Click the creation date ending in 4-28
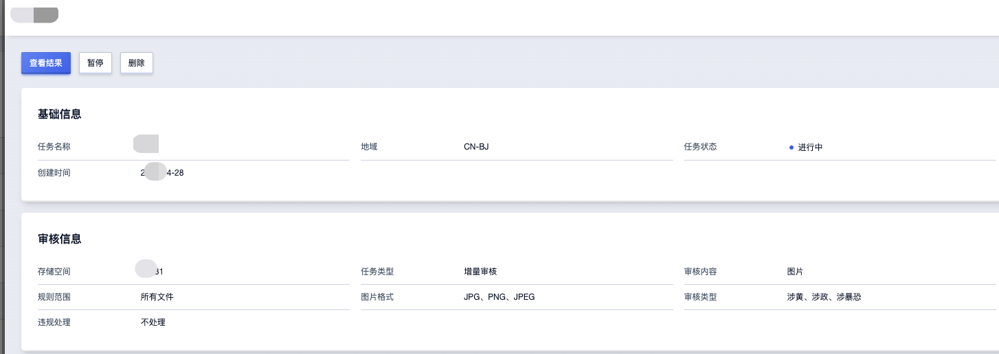Viewport: 999px width, 354px height. [x=162, y=173]
